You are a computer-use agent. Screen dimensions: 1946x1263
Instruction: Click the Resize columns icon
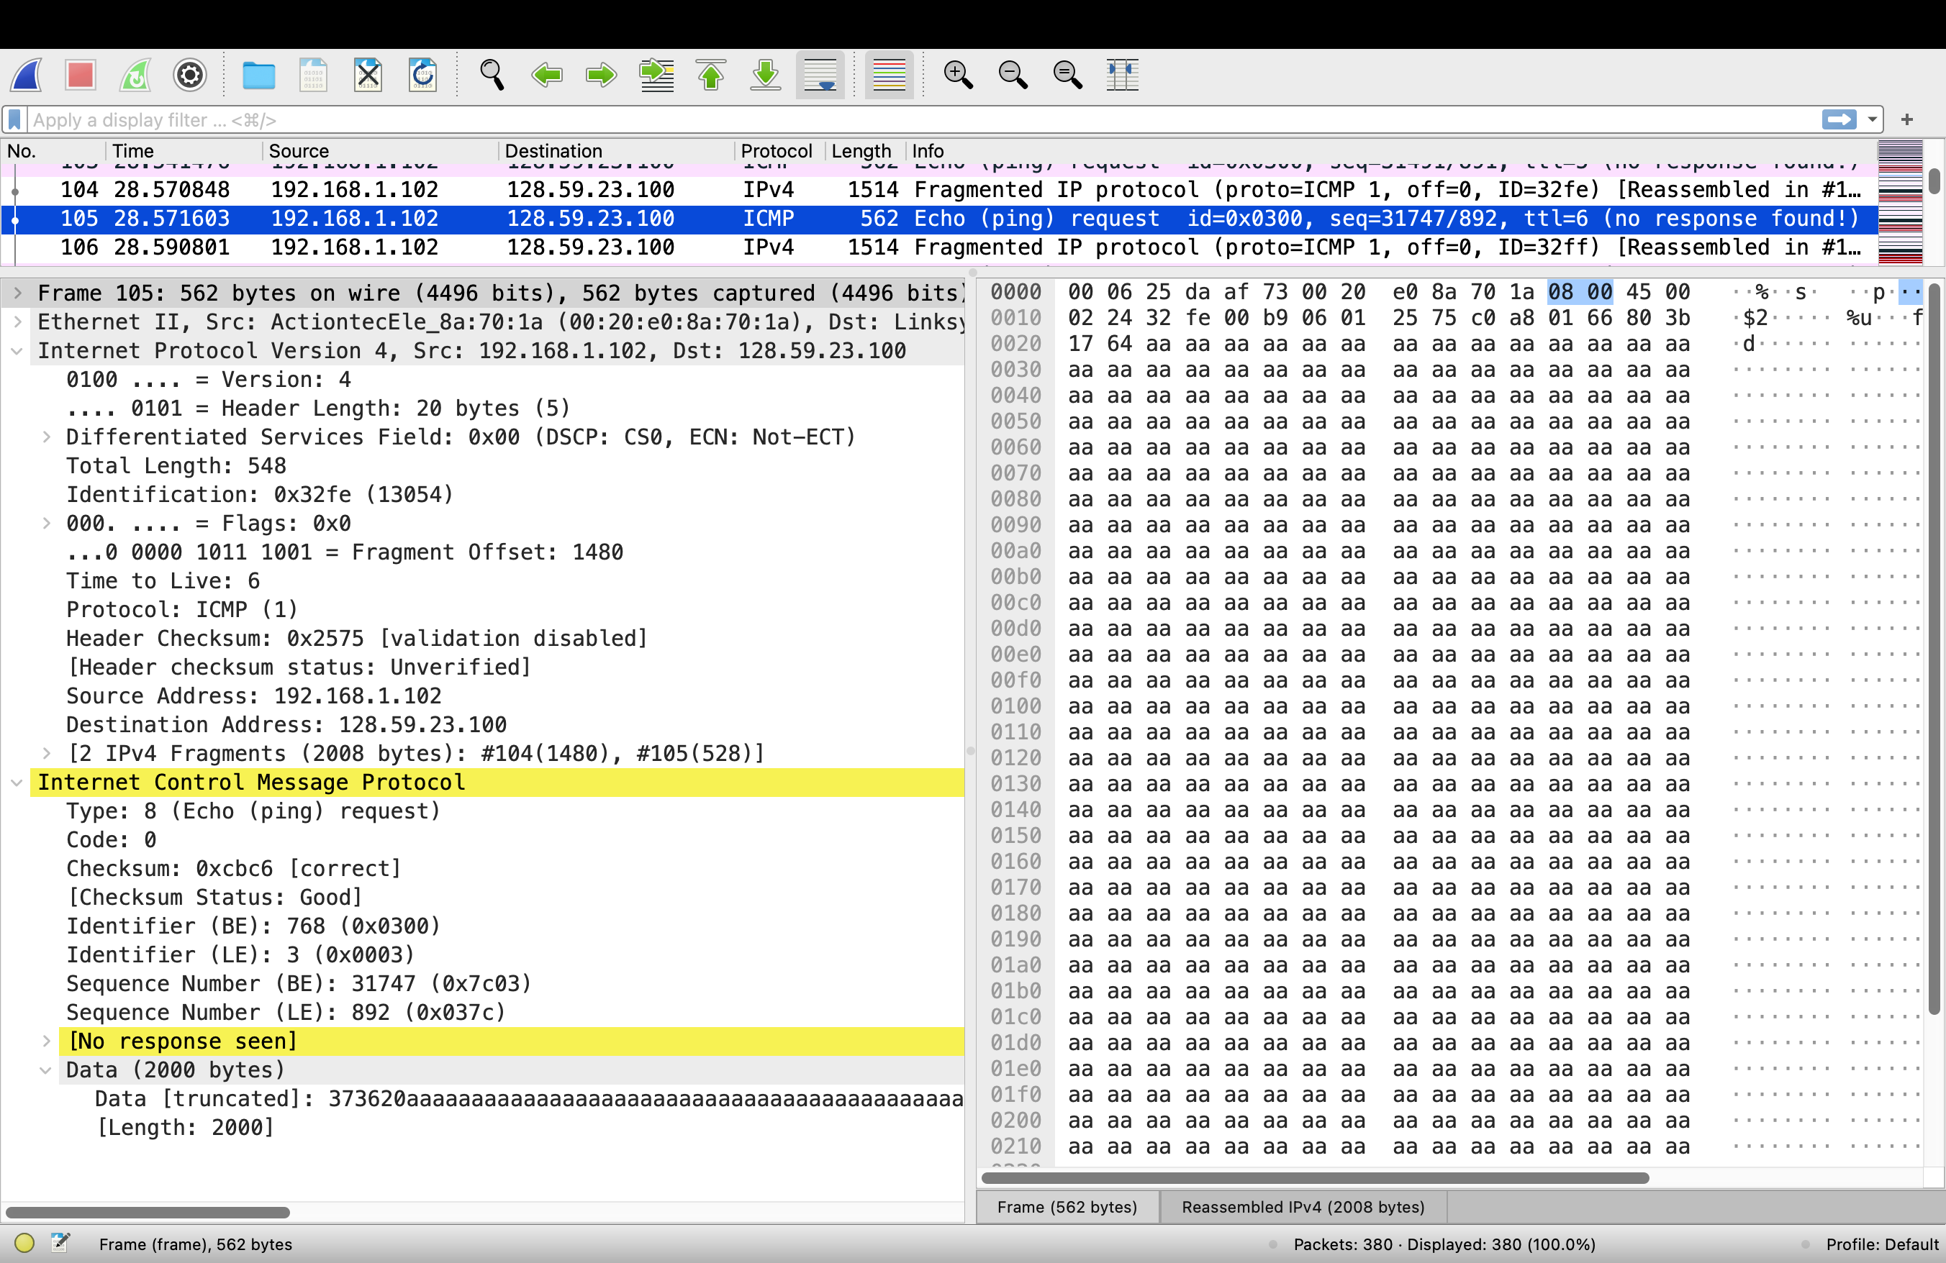(x=1122, y=75)
